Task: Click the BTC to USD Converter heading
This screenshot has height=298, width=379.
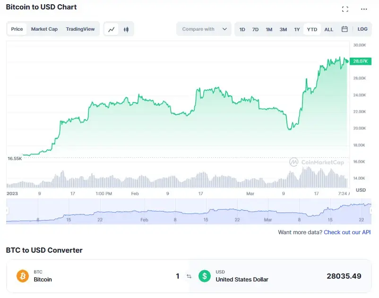Action: (44, 250)
